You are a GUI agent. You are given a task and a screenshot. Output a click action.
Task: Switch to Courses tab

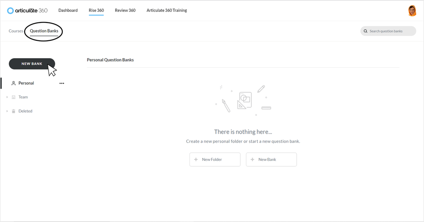[16, 31]
